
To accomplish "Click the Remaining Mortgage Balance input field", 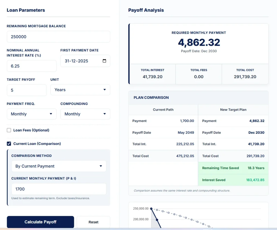I will click(58, 37).
